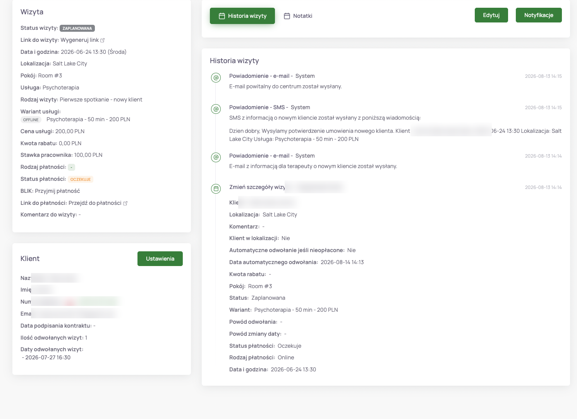Click the Rodzaj płatności dash badge
The width and height of the screenshot is (577, 419).
(71, 167)
